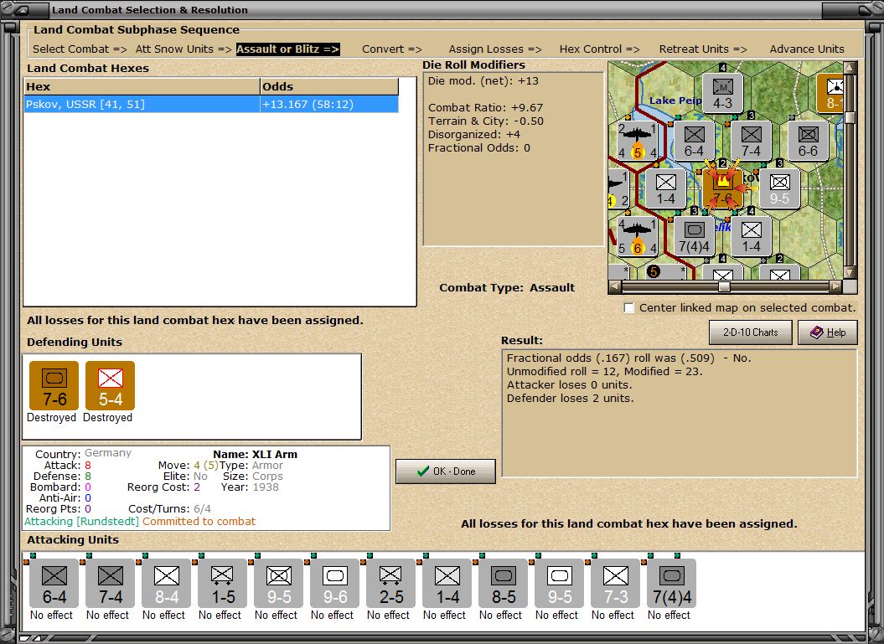The image size is (884, 644).
Task: Click the Combat Type: Assault label
Action: tap(507, 287)
